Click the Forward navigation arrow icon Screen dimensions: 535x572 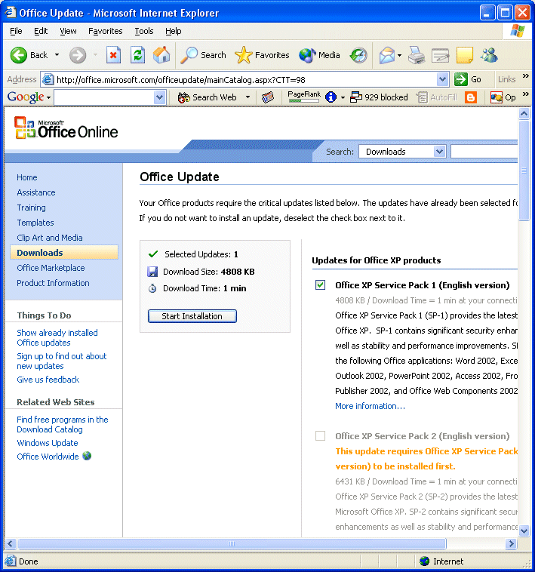(78, 55)
